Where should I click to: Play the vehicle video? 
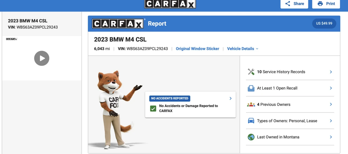42,58
